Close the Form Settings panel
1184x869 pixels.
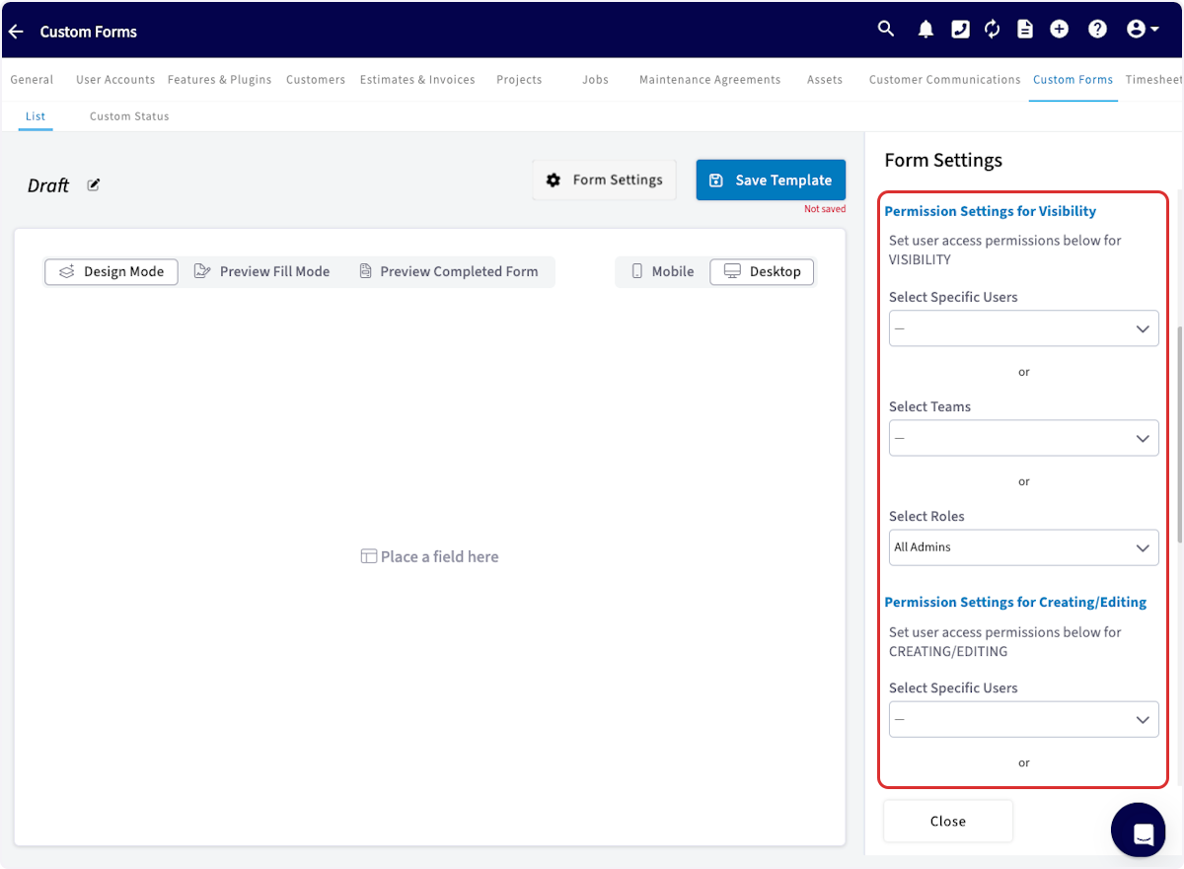[948, 821]
